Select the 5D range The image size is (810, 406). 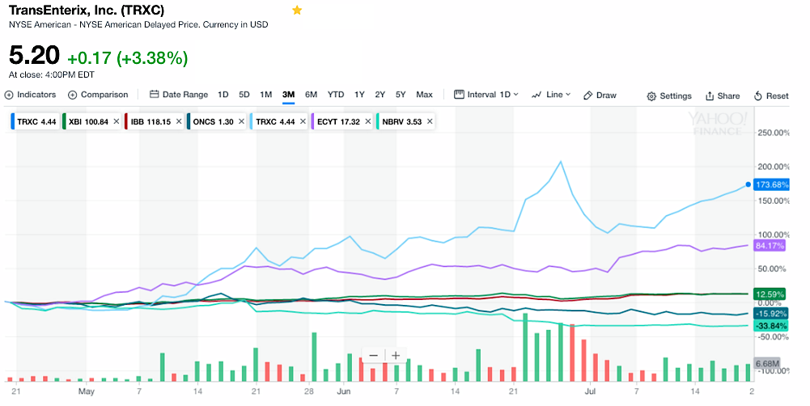[244, 95]
